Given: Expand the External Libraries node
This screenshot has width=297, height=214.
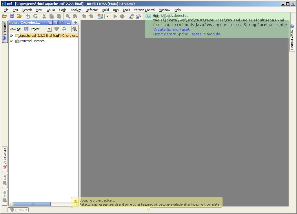Looking at the screenshot, I should pyautogui.click(x=11, y=41).
